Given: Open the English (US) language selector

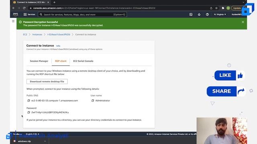Looking at the screenshot, I should point(33,134).
